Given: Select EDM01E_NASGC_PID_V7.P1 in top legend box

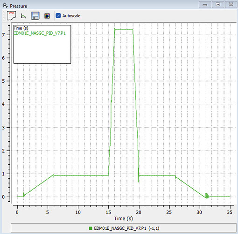Looking at the screenshot, I should coord(40,33).
